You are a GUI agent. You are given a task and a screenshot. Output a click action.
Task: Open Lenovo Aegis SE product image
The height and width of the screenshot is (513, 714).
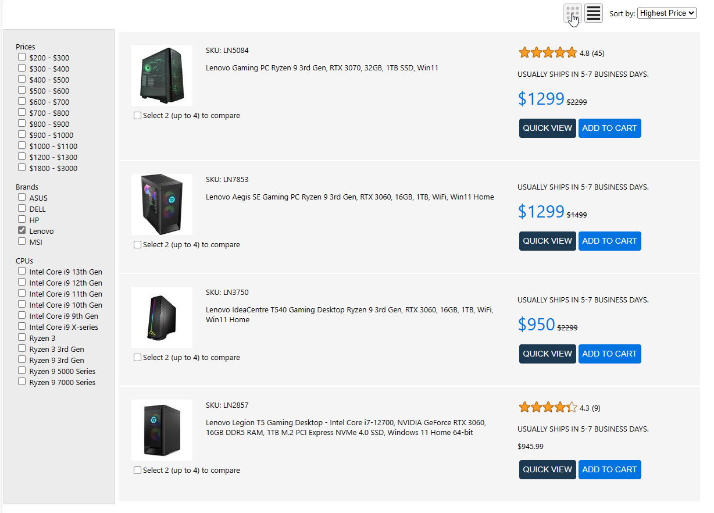click(162, 204)
